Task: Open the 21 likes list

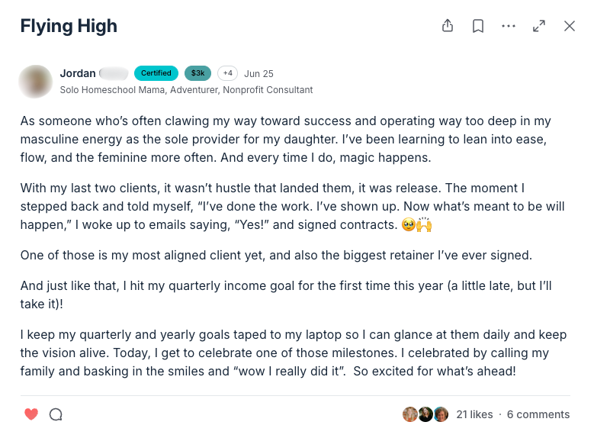Action: [474, 414]
